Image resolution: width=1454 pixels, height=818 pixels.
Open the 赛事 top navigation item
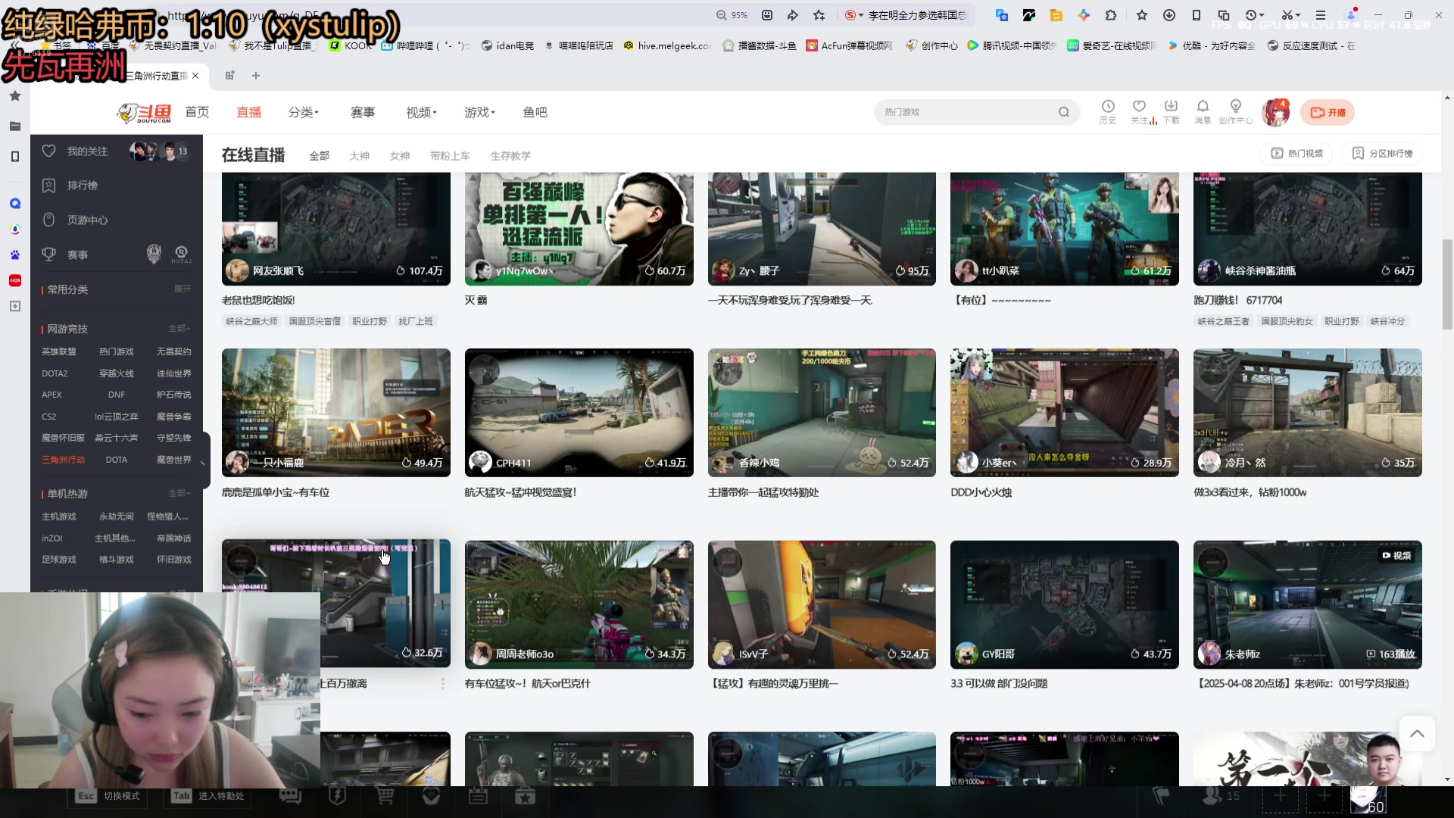click(363, 112)
